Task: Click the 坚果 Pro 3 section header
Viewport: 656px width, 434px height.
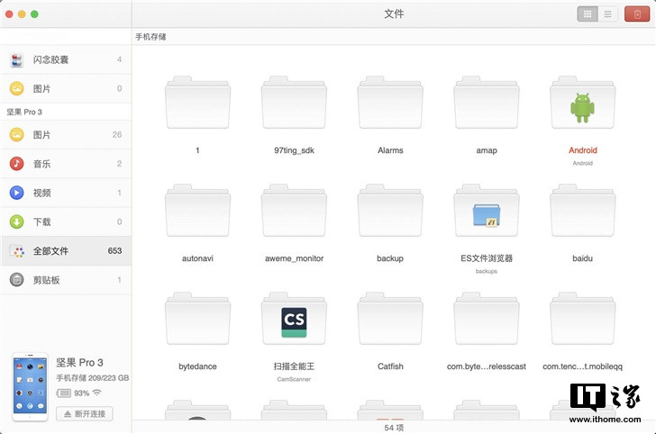Action: [x=24, y=112]
